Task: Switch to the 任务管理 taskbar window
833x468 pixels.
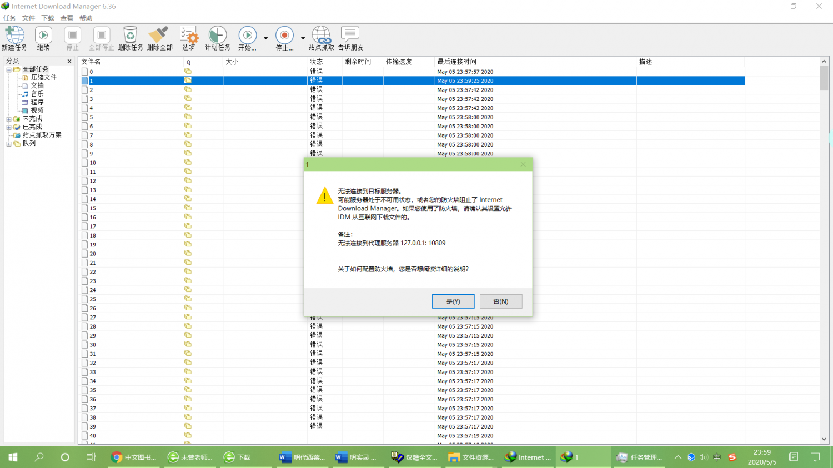Action: click(639, 457)
